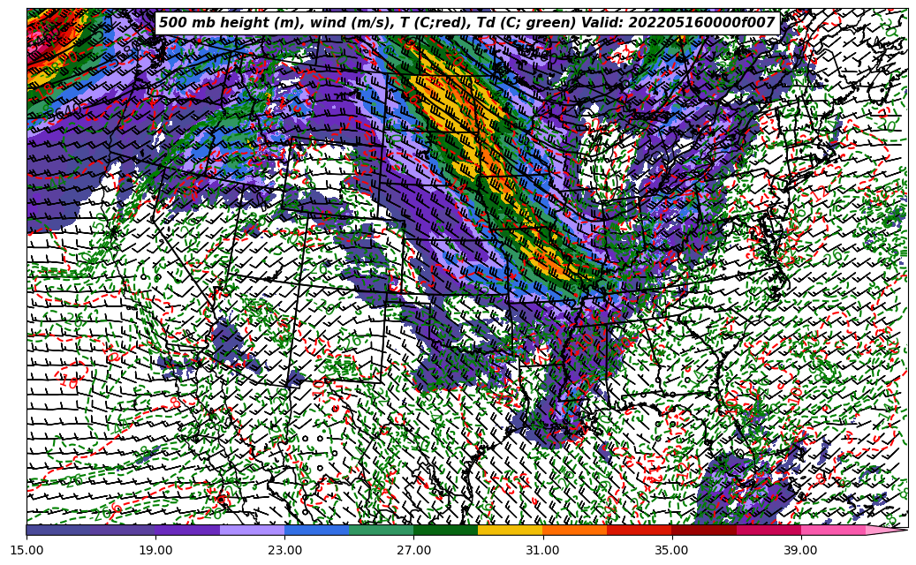Select the orange colorbar segment after 31.00
The image size is (916, 565).
pos(574,531)
